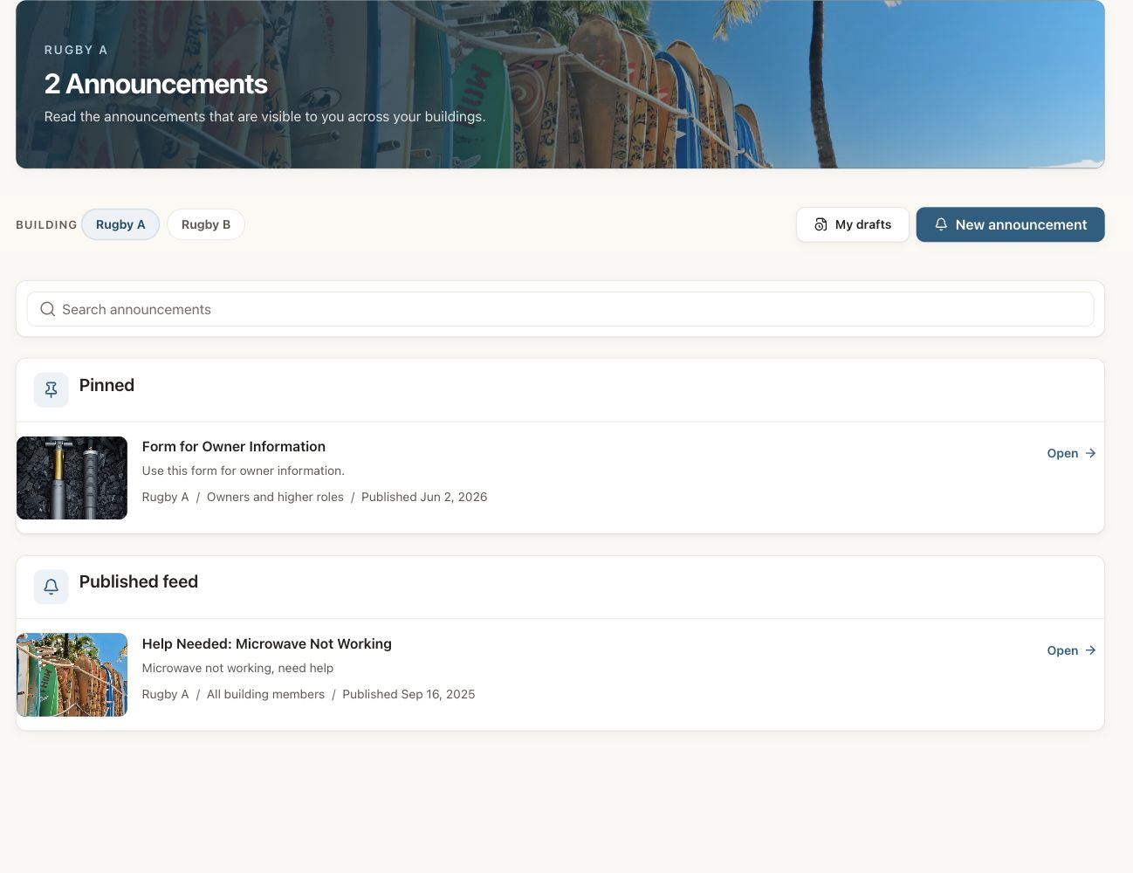Click arrow icon for Microwave Not Working announcement
The image size is (1133, 873).
coord(1090,650)
